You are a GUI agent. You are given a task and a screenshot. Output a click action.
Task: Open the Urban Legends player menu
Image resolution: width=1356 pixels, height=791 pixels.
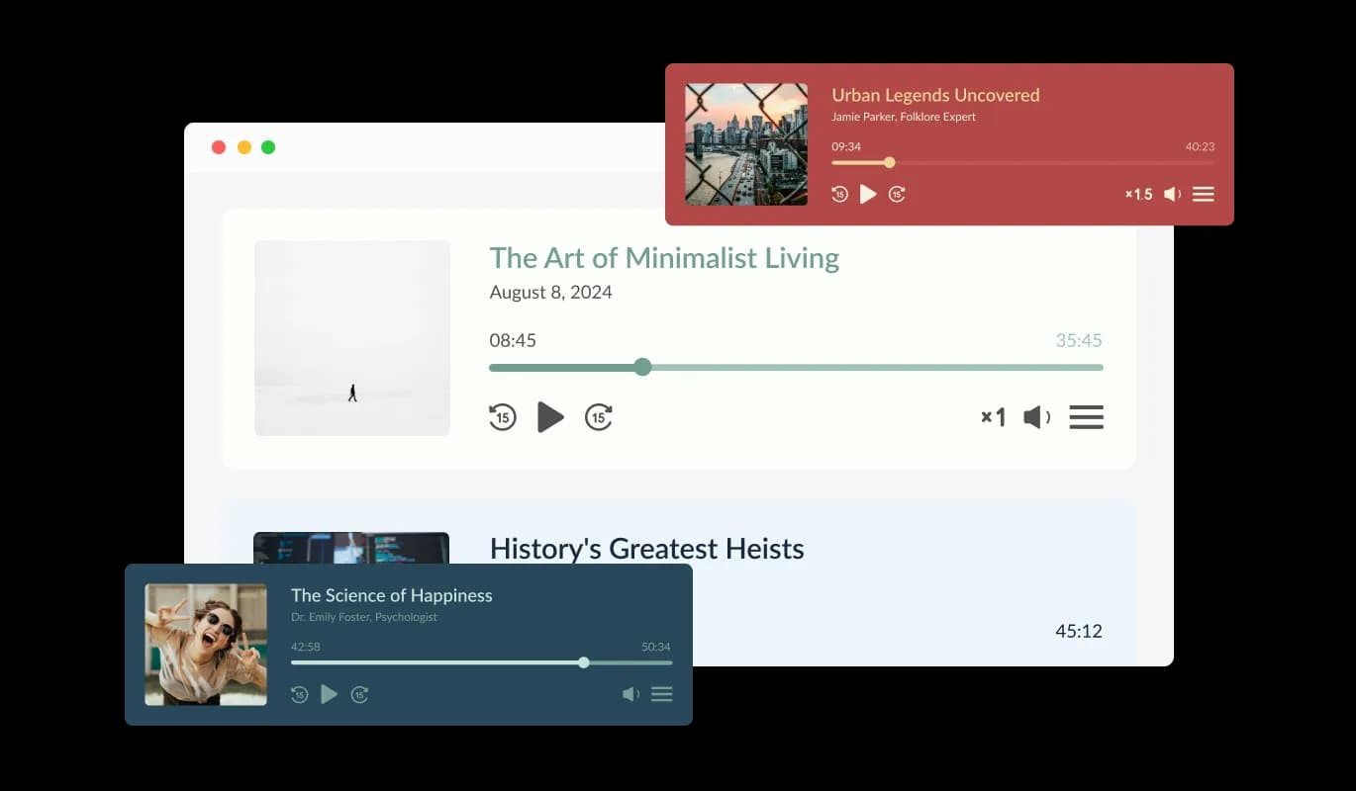pyautogui.click(x=1203, y=194)
